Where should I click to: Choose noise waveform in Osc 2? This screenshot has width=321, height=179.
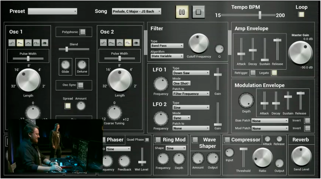tap(136, 43)
